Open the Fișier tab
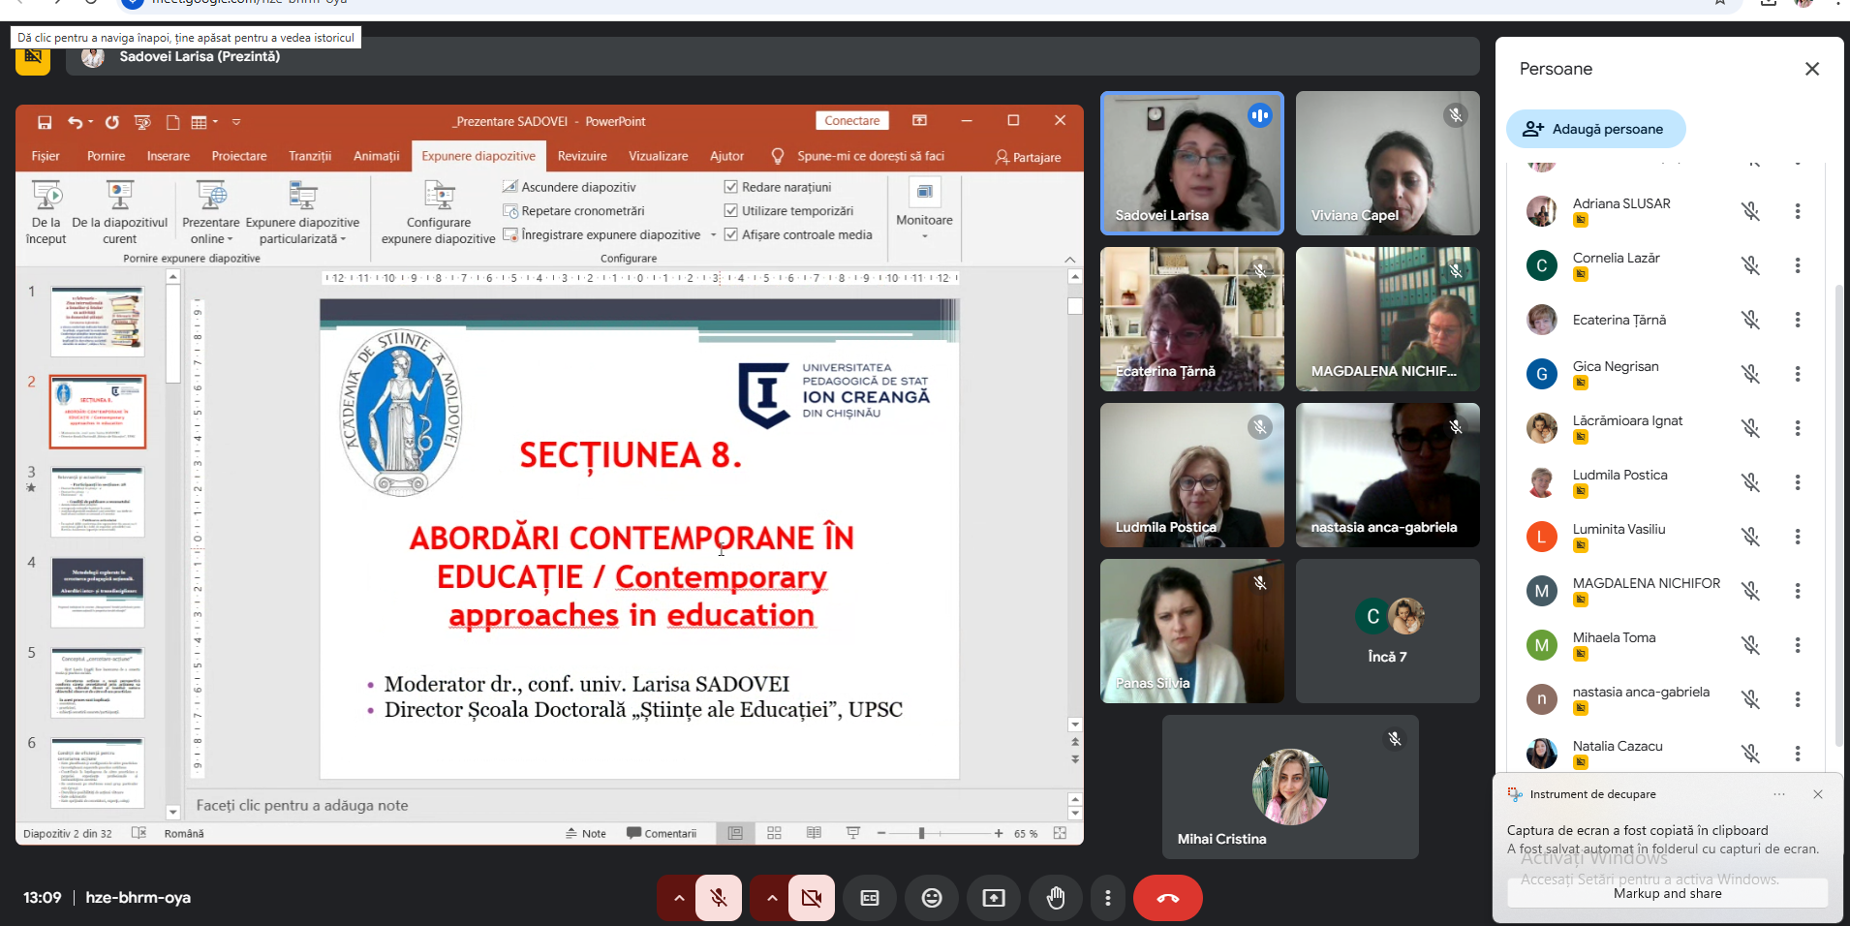Viewport: 1850px width, 926px height. (x=46, y=156)
